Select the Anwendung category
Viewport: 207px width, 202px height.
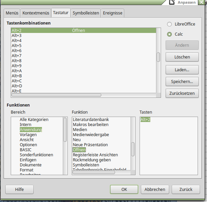click(x=31, y=129)
